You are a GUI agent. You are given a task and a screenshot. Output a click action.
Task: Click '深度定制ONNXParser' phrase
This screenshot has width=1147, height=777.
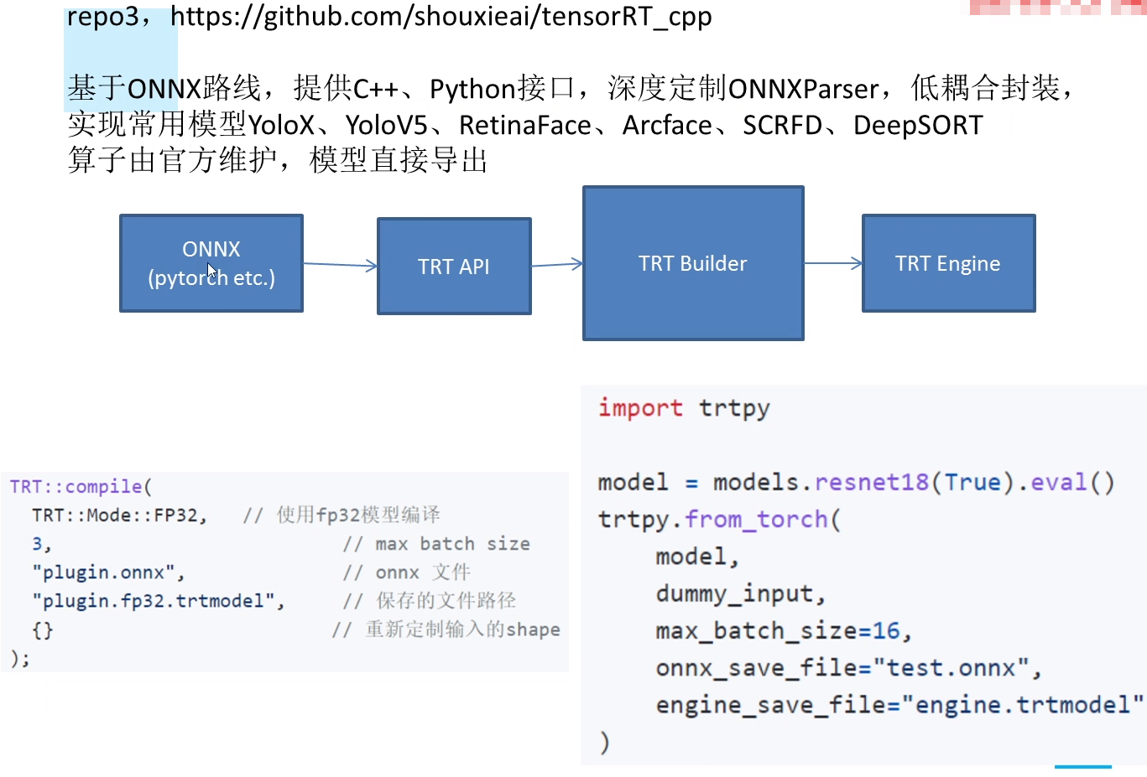click(743, 88)
